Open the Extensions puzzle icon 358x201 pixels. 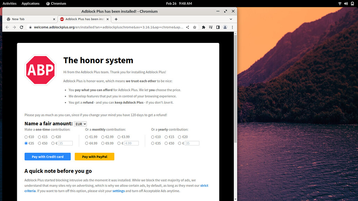click(203, 27)
